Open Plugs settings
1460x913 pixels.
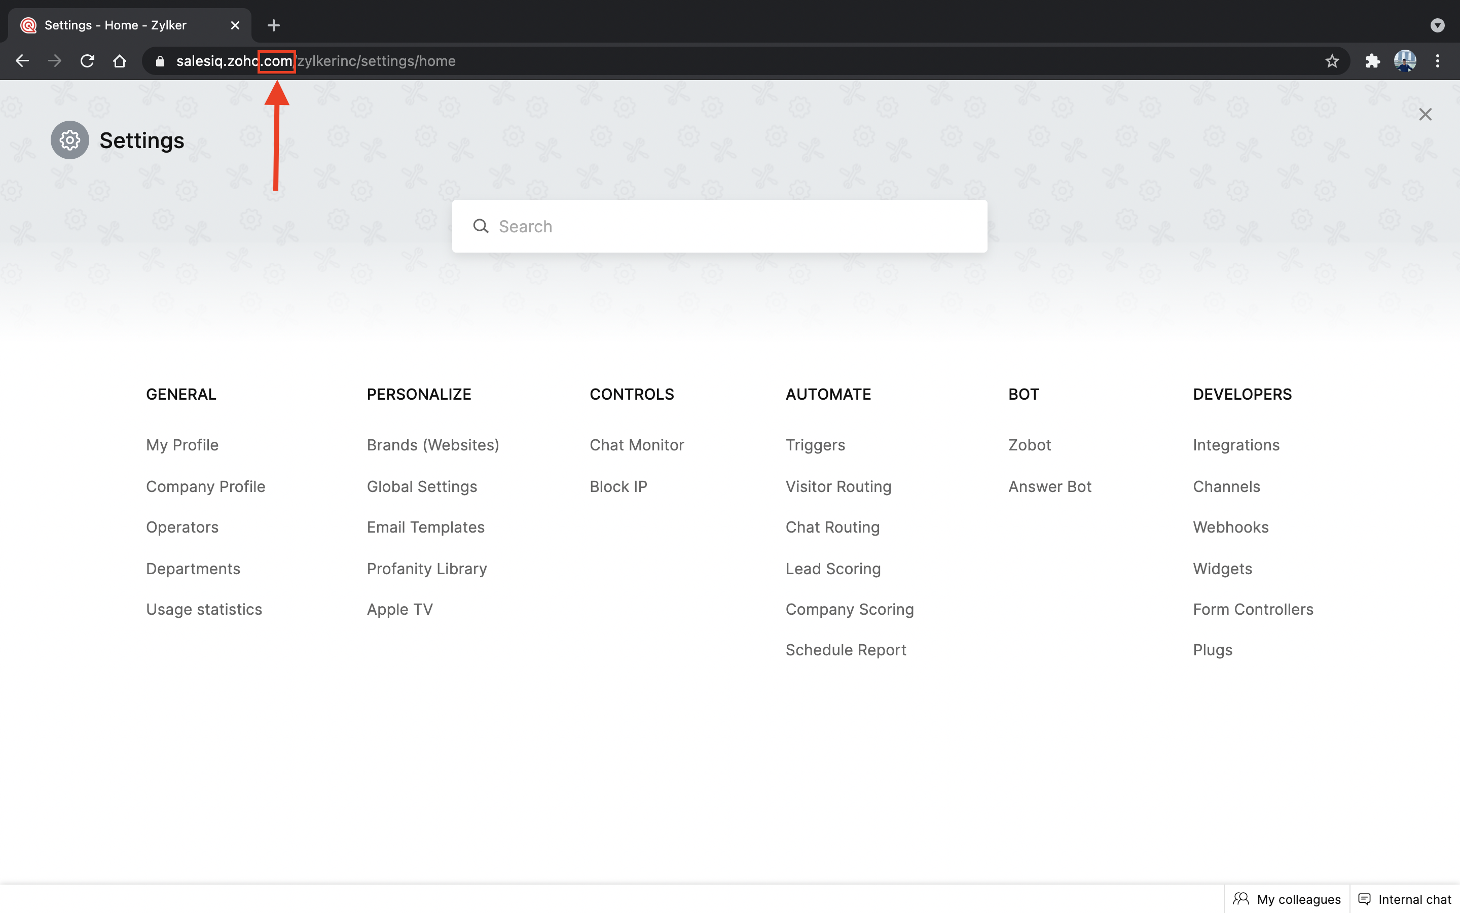(1213, 650)
